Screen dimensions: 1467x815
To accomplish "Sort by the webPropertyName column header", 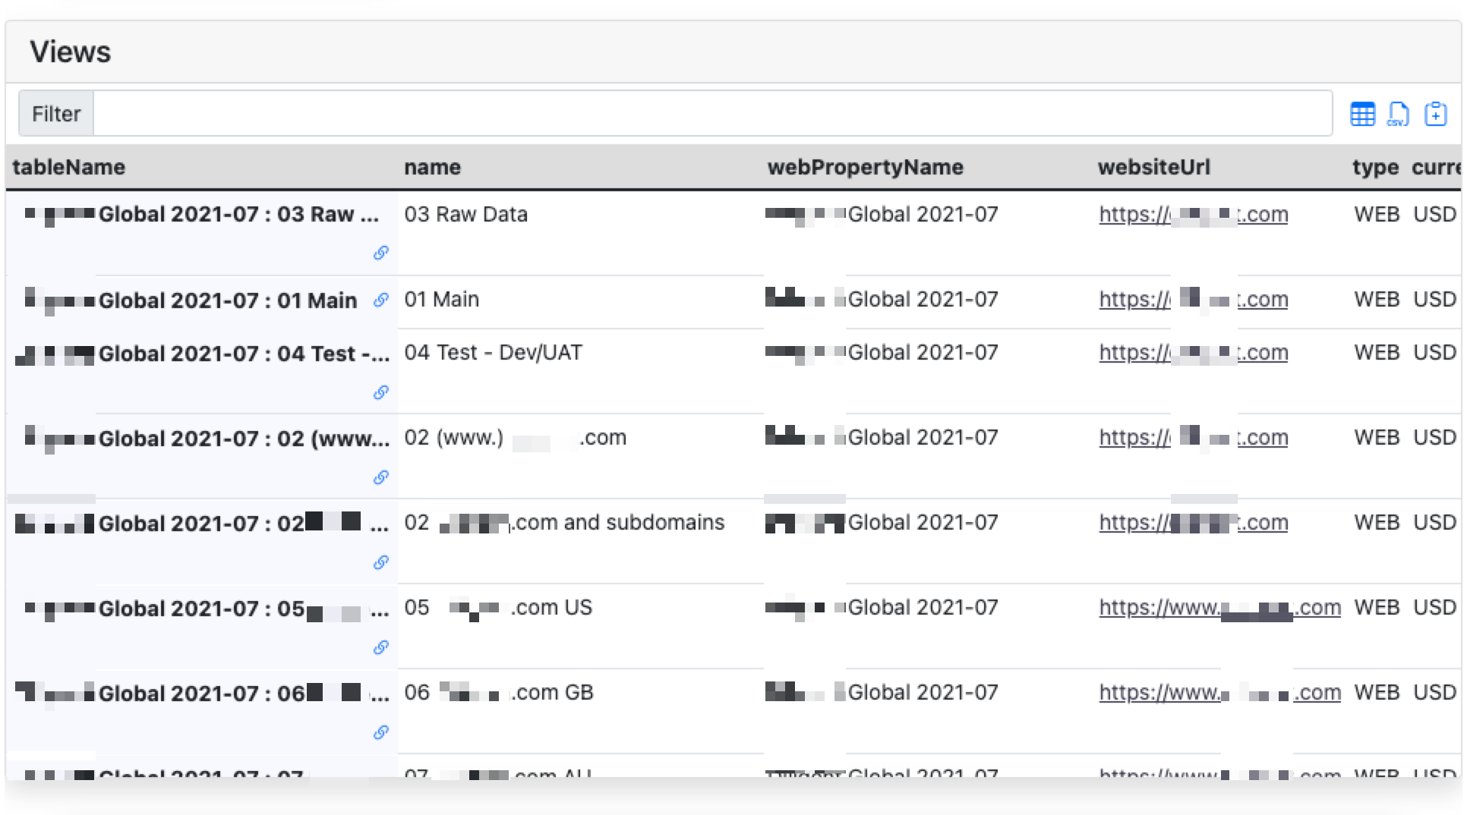I will (x=865, y=167).
